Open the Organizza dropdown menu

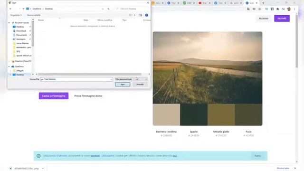16,15
